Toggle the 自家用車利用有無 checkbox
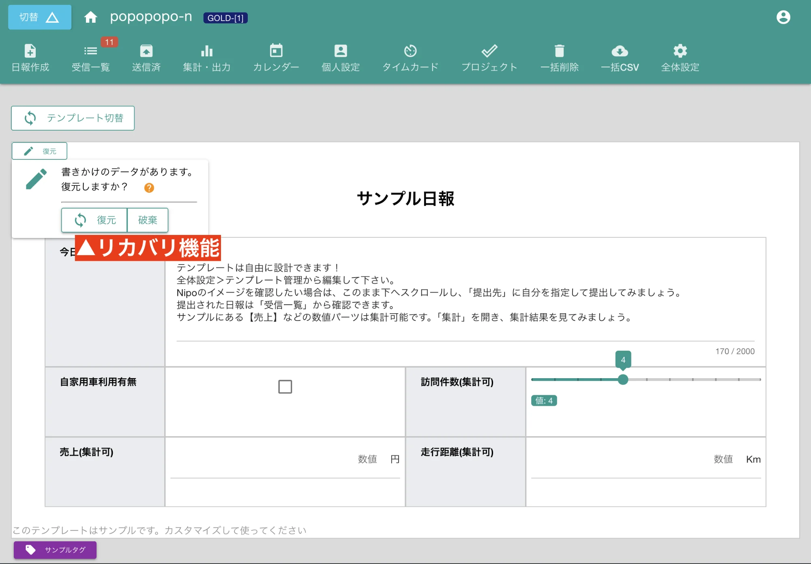 pos(285,387)
